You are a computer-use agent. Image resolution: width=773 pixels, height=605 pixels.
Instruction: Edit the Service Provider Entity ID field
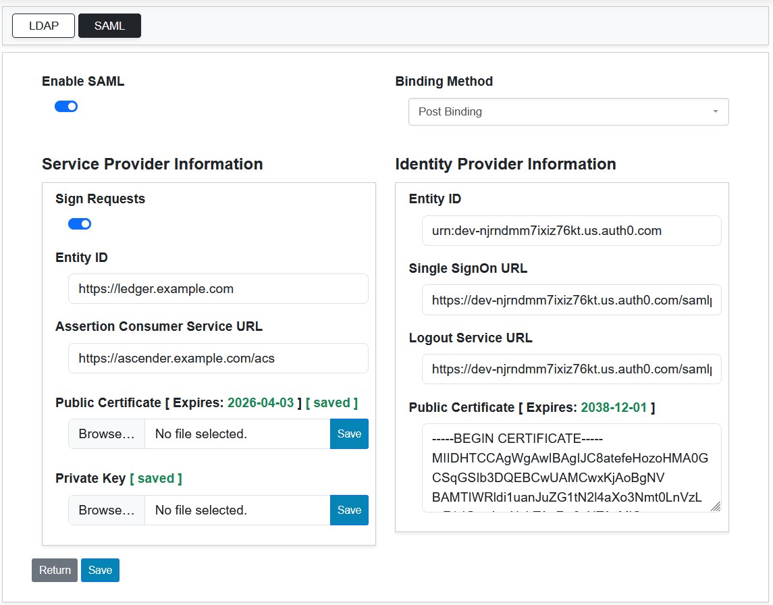218,289
